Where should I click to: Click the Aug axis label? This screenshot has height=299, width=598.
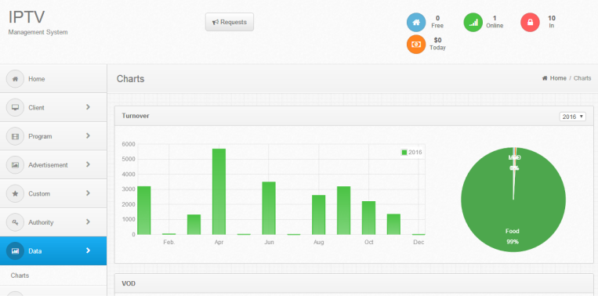(x=318, y=242)
